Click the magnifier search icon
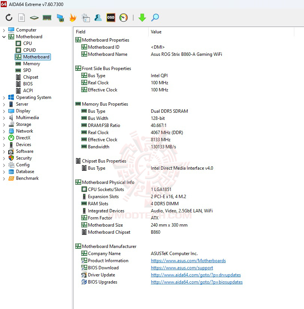This screenshot has height=309, width=304. coord(155,18)
